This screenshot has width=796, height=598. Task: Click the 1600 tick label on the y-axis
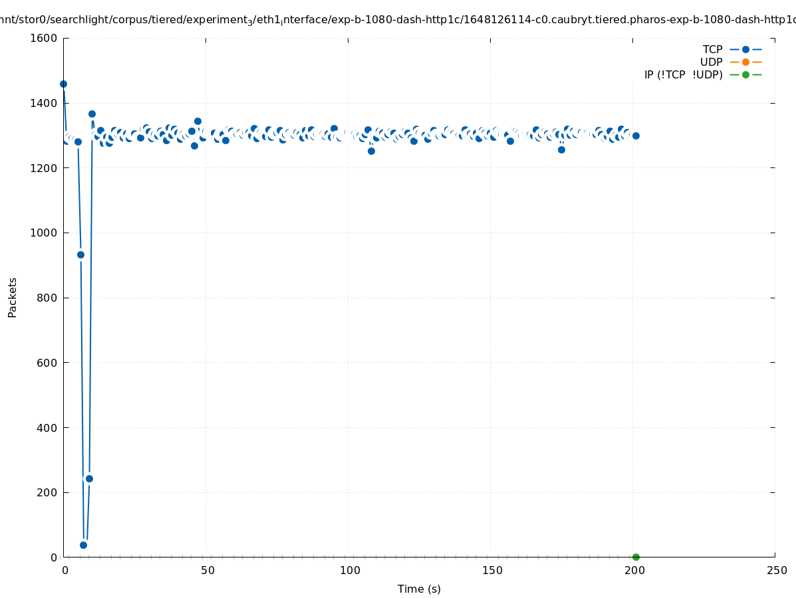(x=44, y=38)
